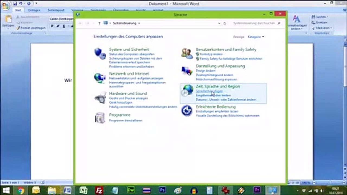This screenshot has width=347, height=195.
Task: Open the Hardware und Sound category link
Action: 128,93
